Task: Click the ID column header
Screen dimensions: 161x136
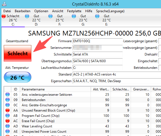Action: click(16, 89)
